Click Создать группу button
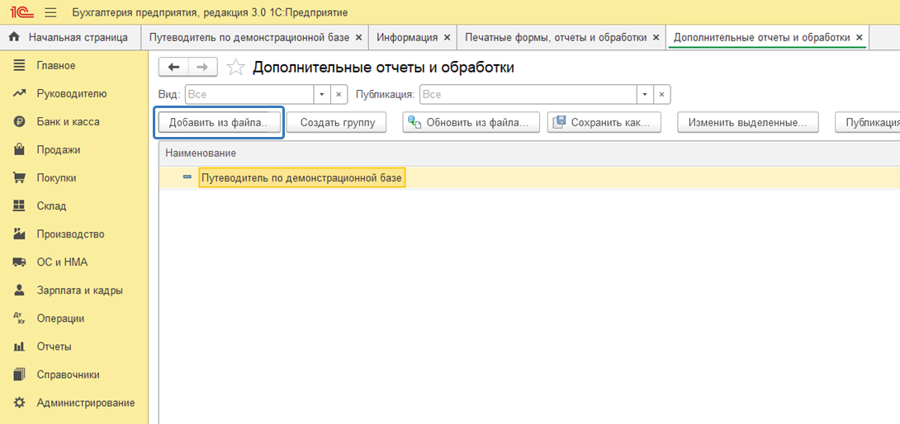This screenshot has height=424, width=900. click(x=336, y=122)
